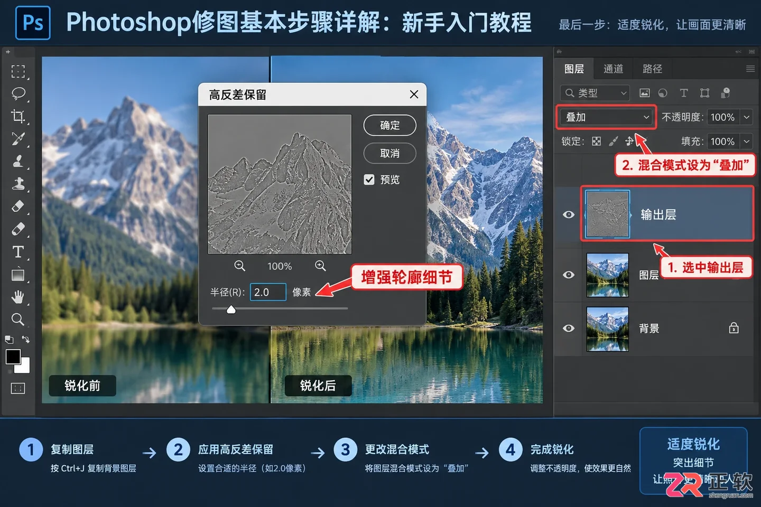Zoom out in the 高反差保留 preview
This screenshot has width=761, height=507.
239,266
